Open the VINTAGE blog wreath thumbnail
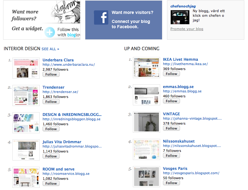 coord(147,122)
